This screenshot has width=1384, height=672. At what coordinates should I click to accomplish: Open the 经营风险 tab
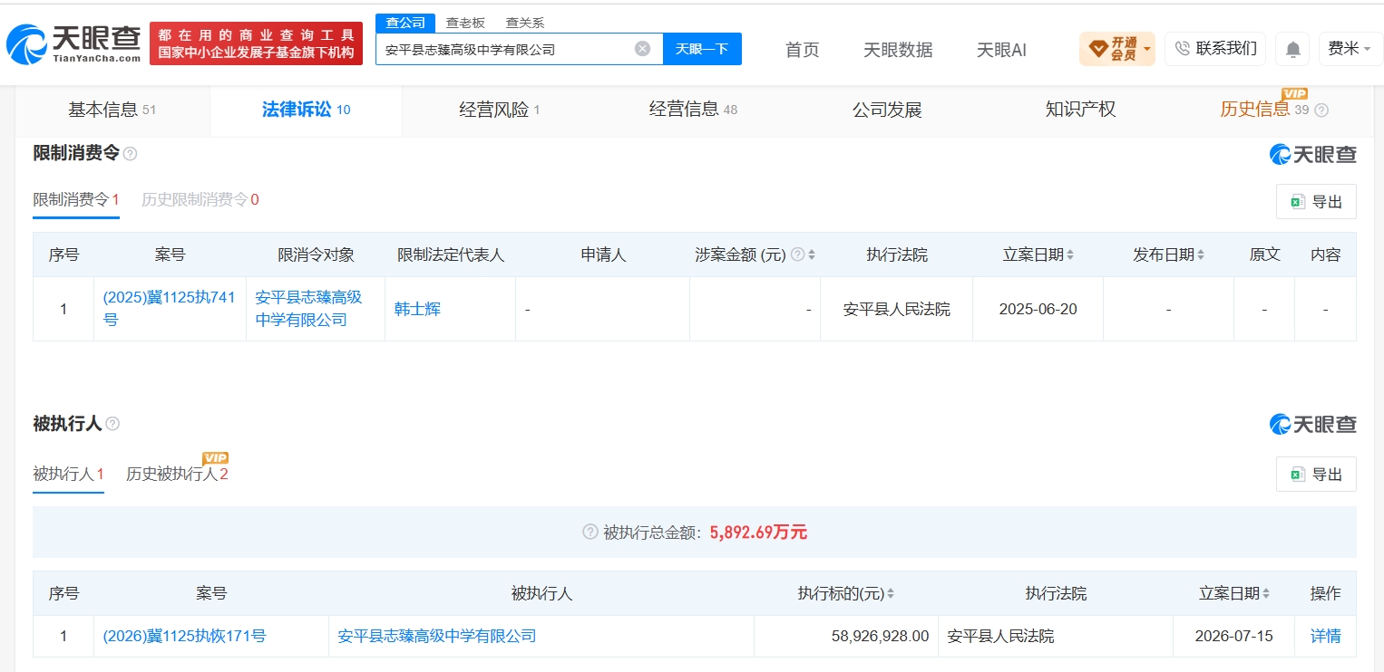pyautogui.click(x=499, y=110)
